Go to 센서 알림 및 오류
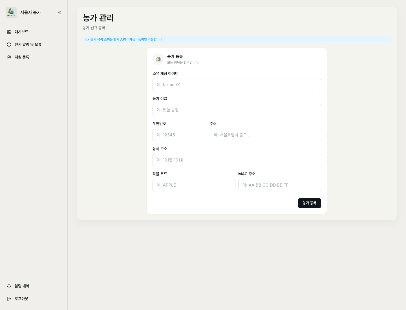The width and height of the screenshot is (406, 310). pos(34,45)
